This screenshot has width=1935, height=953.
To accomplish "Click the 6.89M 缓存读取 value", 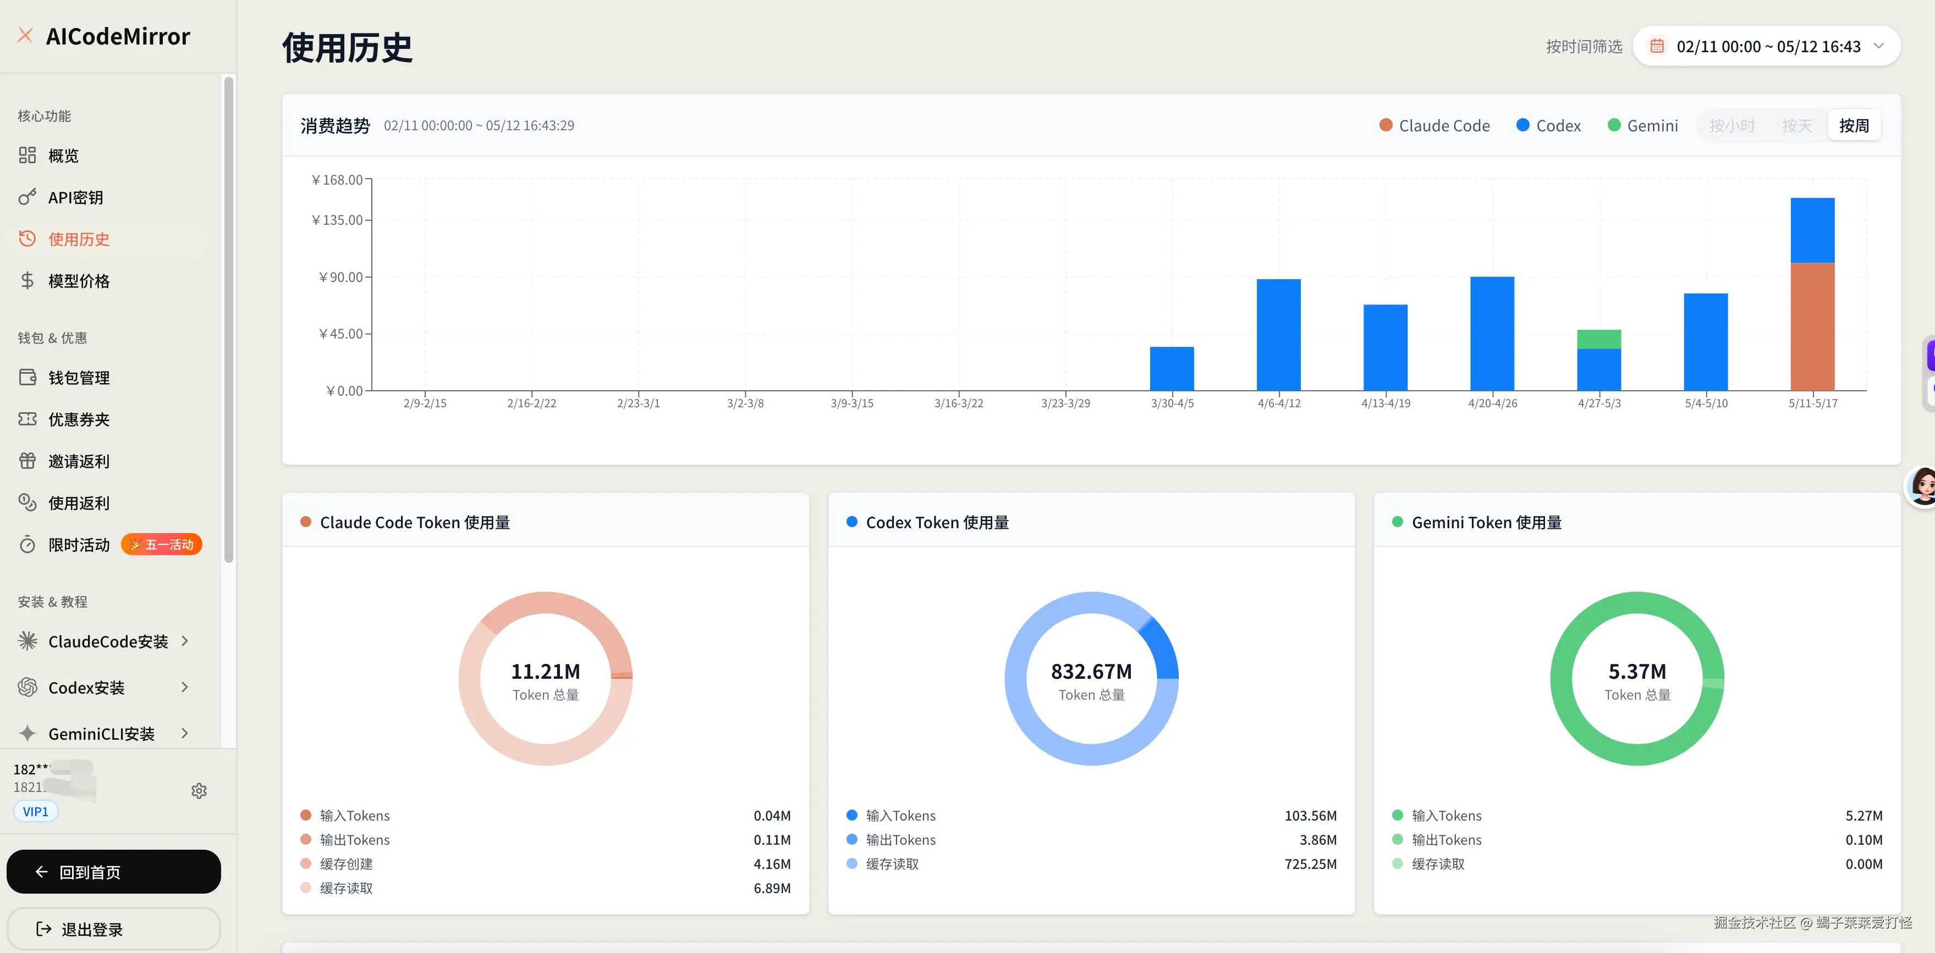I will coord(772,888).
